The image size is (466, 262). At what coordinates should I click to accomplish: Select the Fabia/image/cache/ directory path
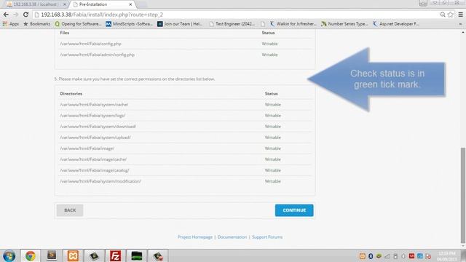coord(93,159)
